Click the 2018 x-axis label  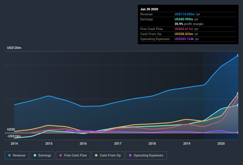tap(152, 143)
